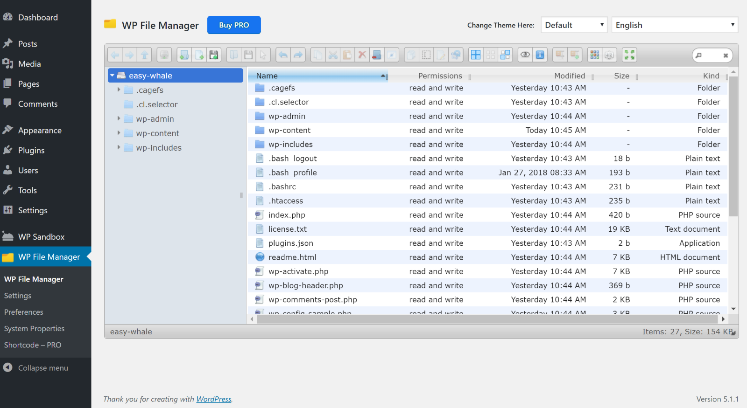Click the cut scissors icon
Image resolution: width=747 pixels, height=408 pixels.
(333, 55)
